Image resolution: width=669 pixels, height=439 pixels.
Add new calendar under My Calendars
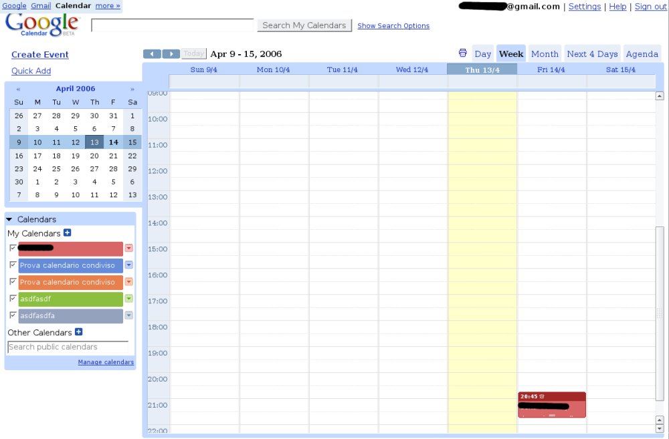67,233
